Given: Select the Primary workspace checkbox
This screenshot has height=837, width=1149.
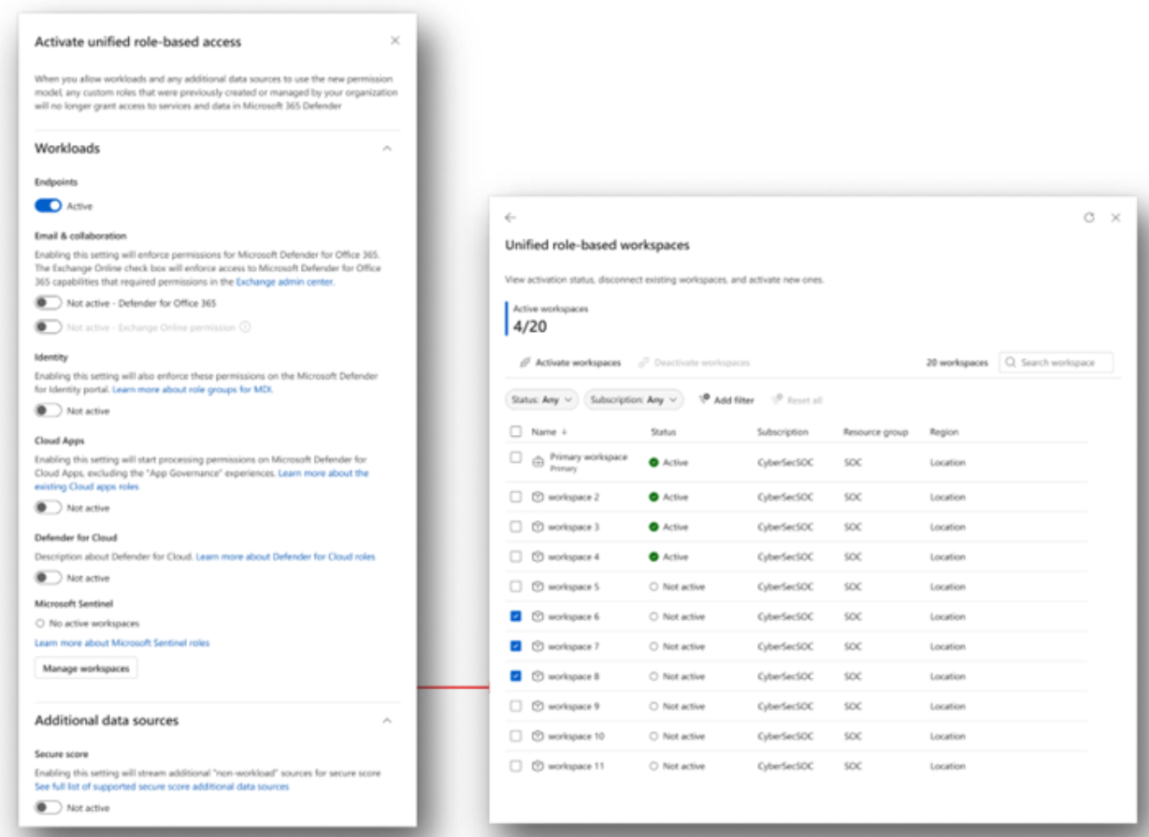Looking at the screenshot, I should [x=516, y=458].
